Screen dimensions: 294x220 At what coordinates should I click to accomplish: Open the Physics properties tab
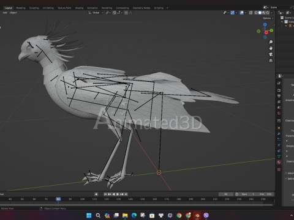[279, 145]
